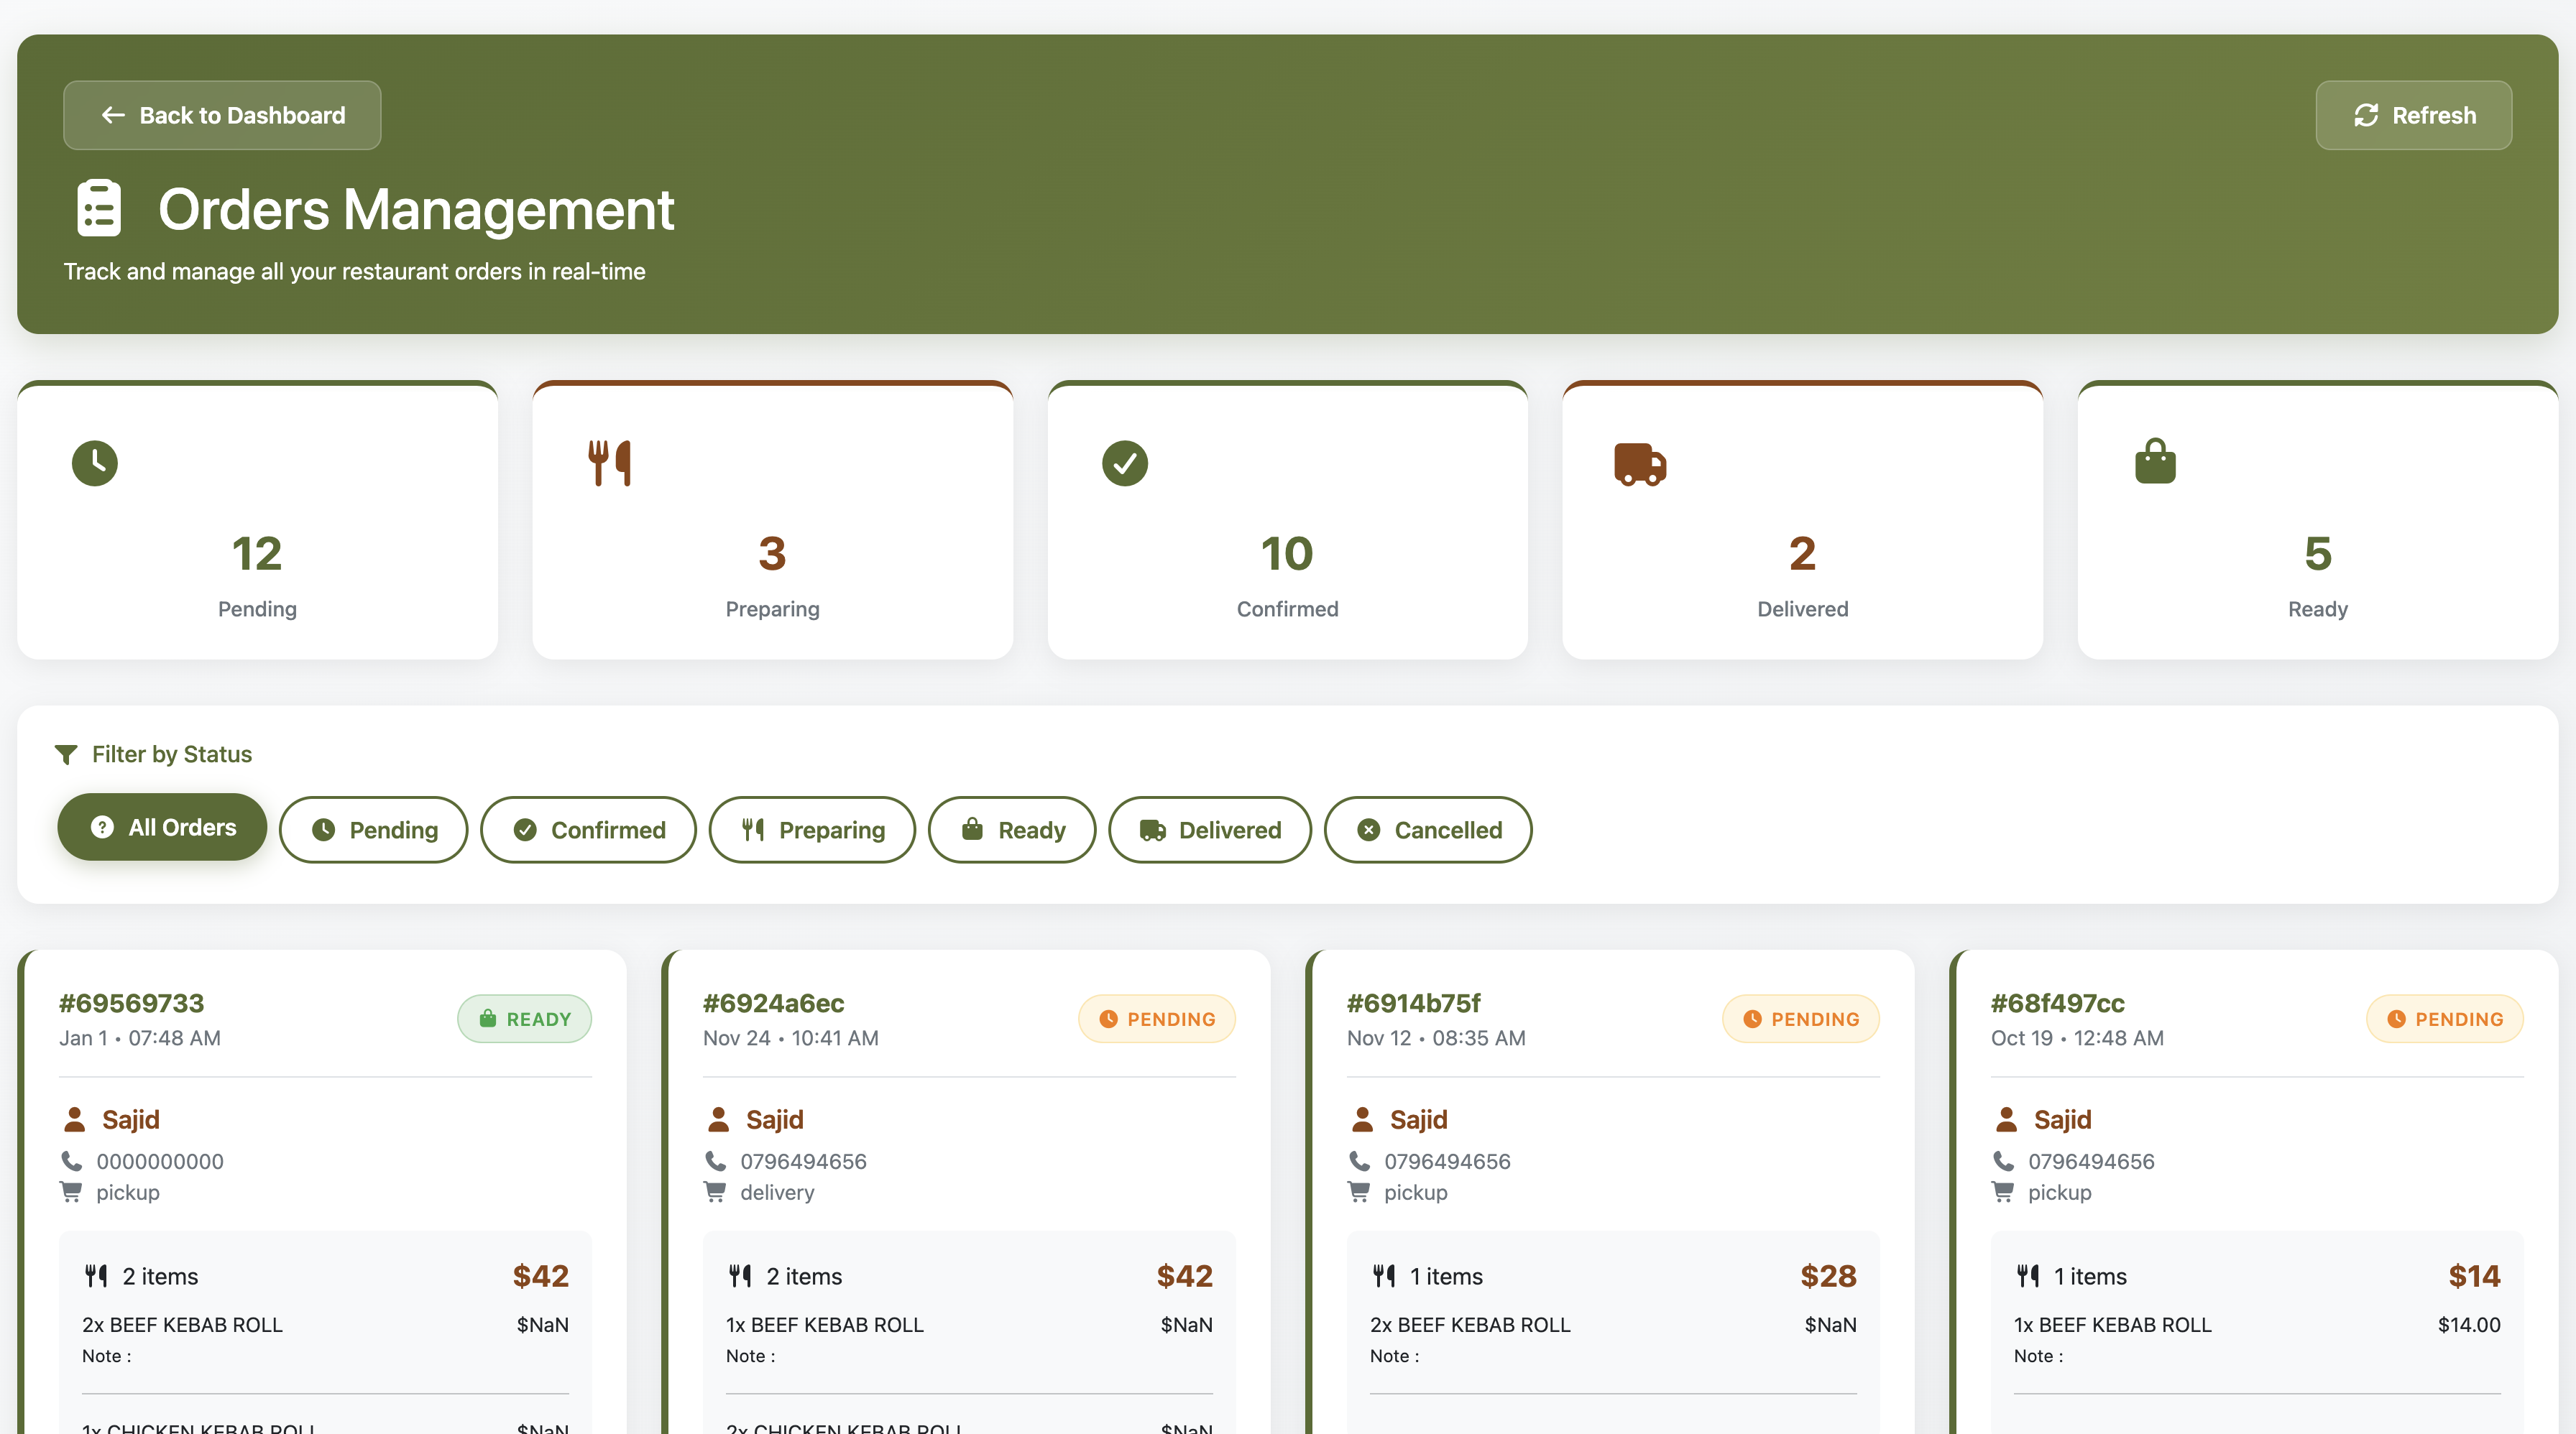The height and width of the screenshot is (1434, 2576).
Task: Click the date Oct 19 • 12:48 AM
Action: pyautogui.click(x=2077, y=1038)
